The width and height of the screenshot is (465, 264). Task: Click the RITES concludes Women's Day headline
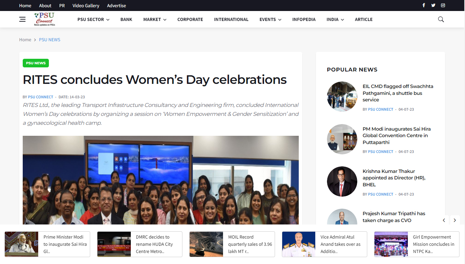[x=155, y=79]
